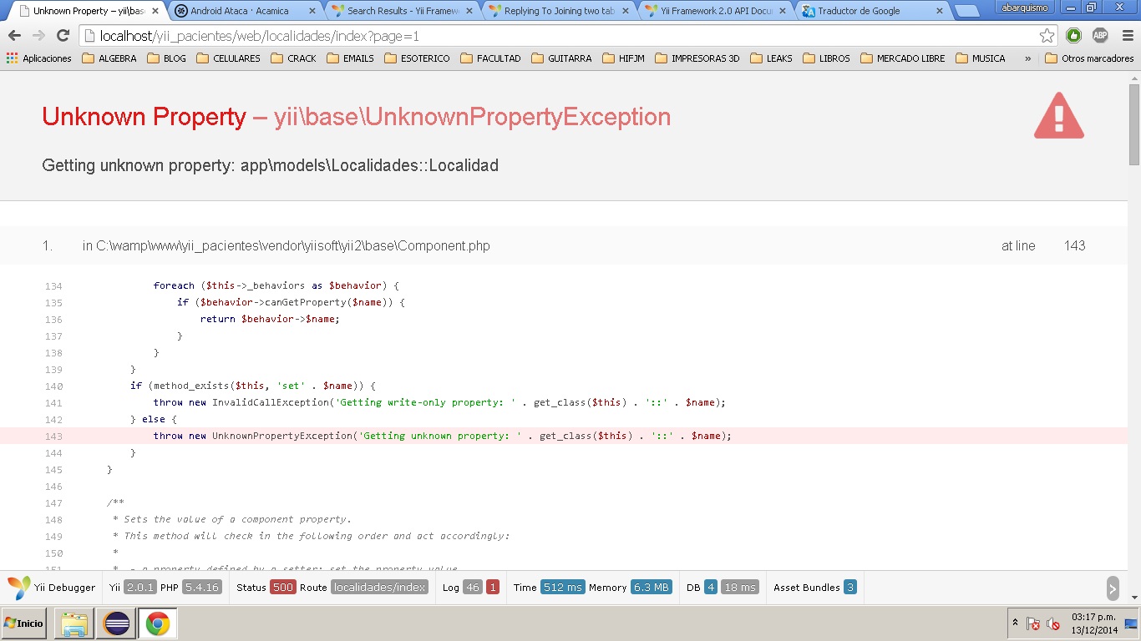Collapse the Yii debug toolbar arrow
Viewport: 1141px width, 641px height.
(1113, 588)
